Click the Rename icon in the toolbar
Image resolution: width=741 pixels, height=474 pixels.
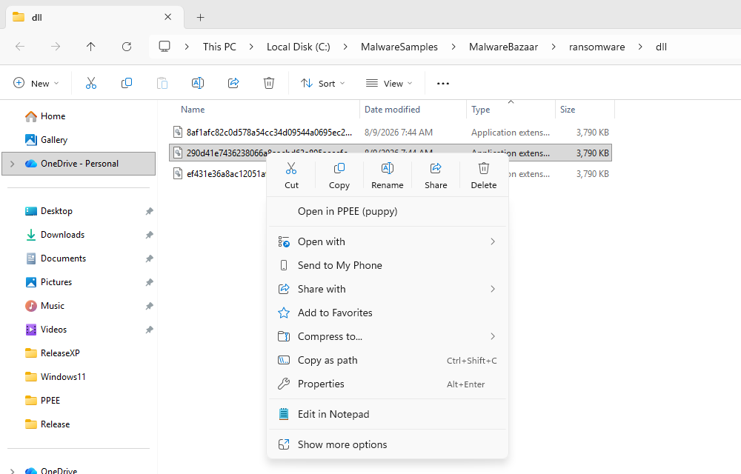pos(198,84)
